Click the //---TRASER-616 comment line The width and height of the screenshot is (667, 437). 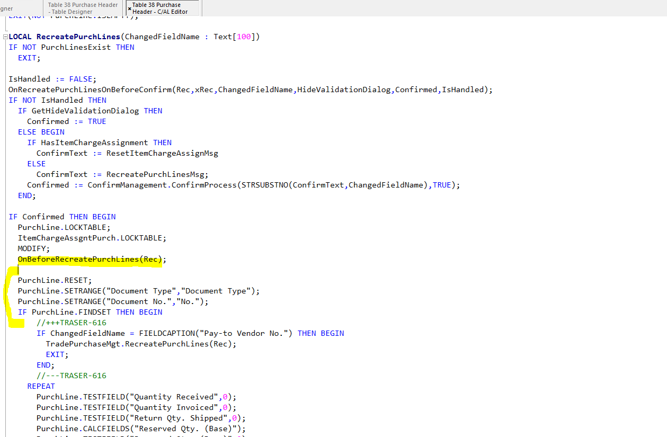coord(71,375)
